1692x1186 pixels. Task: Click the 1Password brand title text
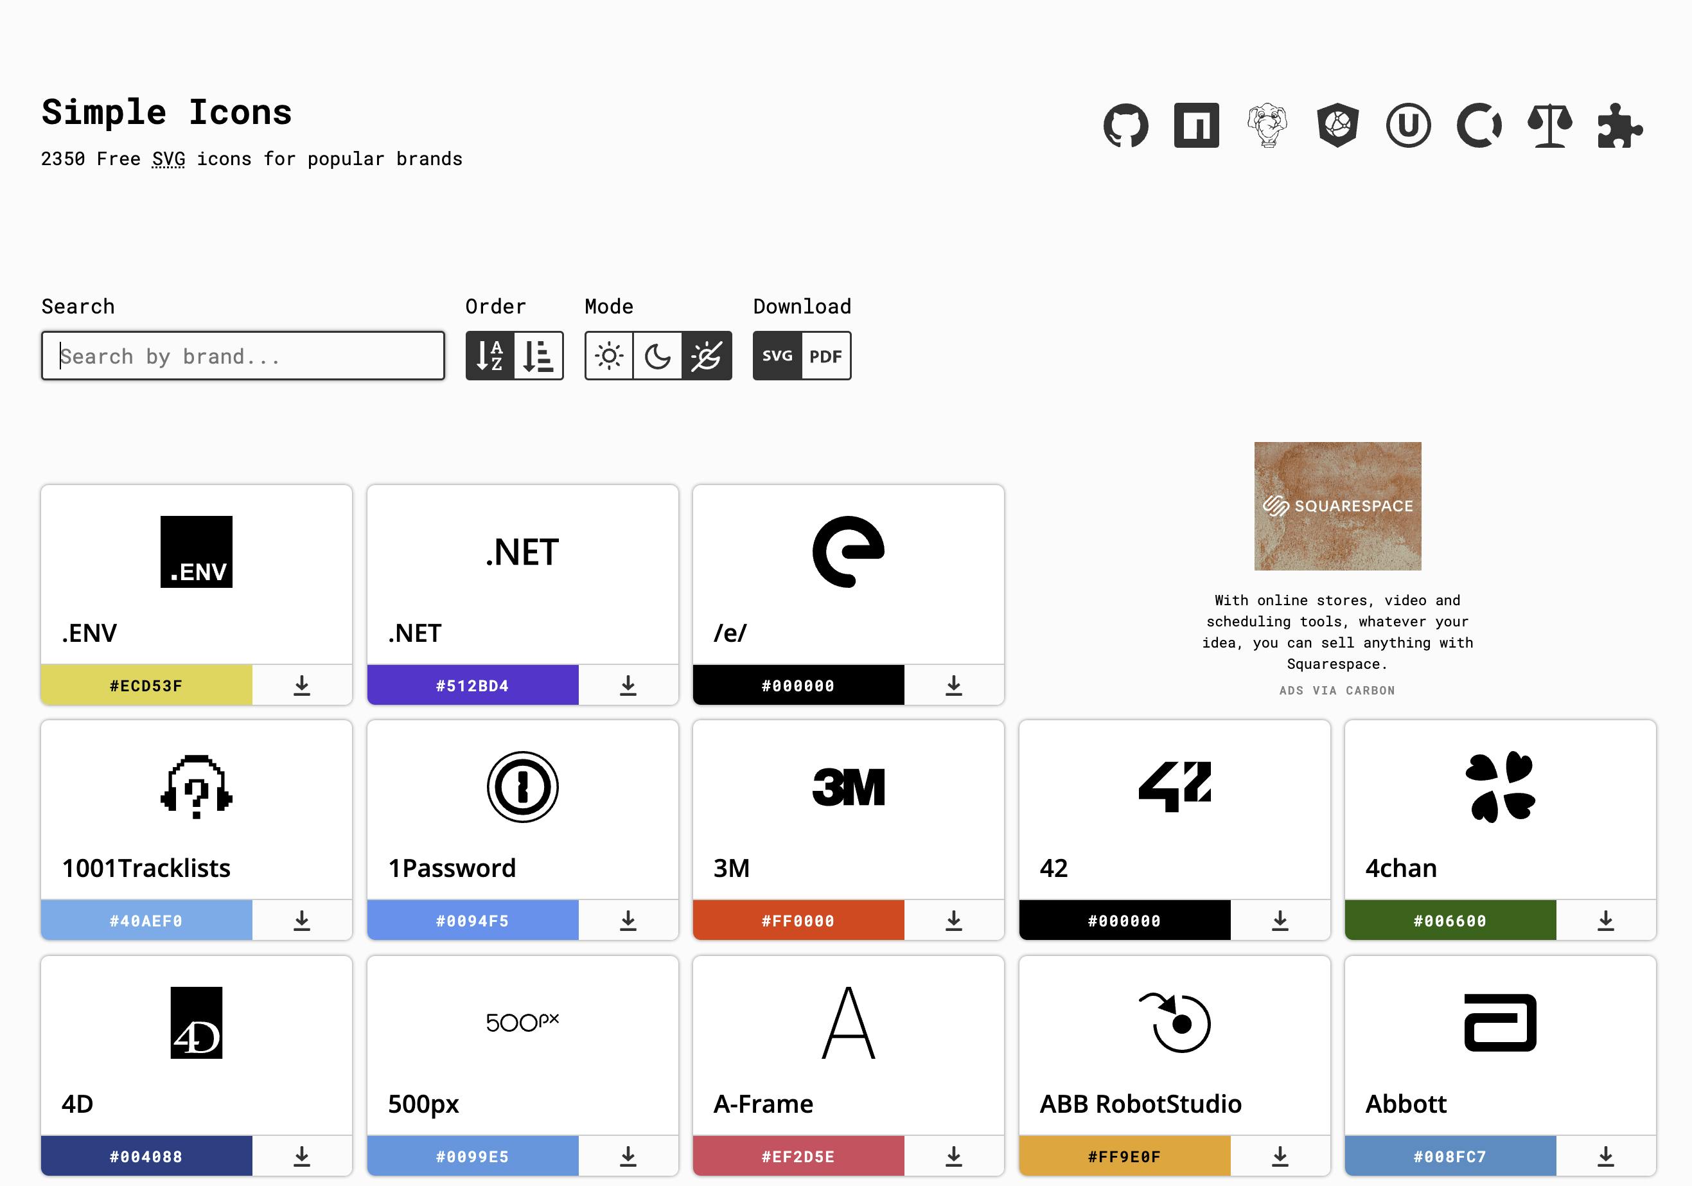pyautogui.click(x=452, y=869)
